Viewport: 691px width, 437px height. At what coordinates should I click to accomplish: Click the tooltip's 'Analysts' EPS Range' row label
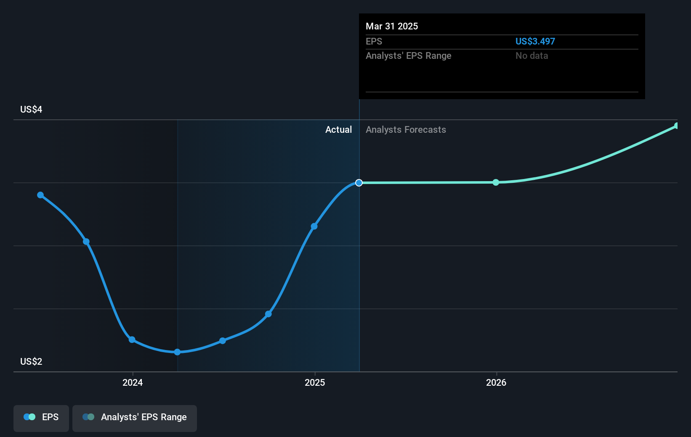tap(408, 56)
